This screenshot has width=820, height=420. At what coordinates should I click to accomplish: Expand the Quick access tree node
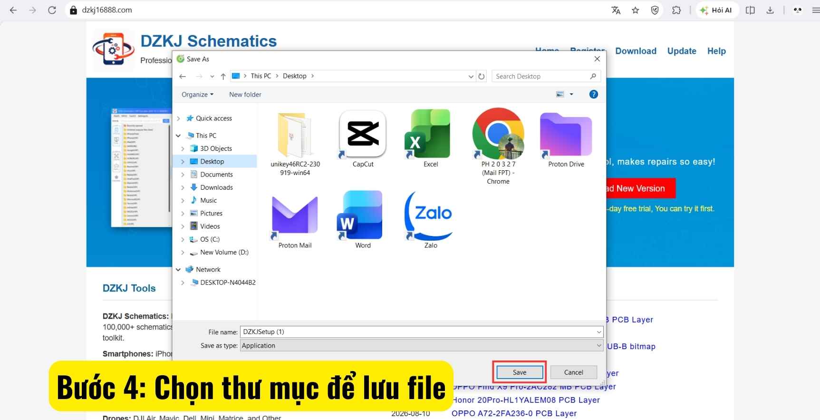pos(179,118)
